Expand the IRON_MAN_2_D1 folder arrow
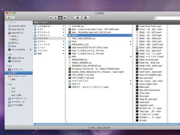This screenshot has height=135, width=180. [x=131, y=45]
